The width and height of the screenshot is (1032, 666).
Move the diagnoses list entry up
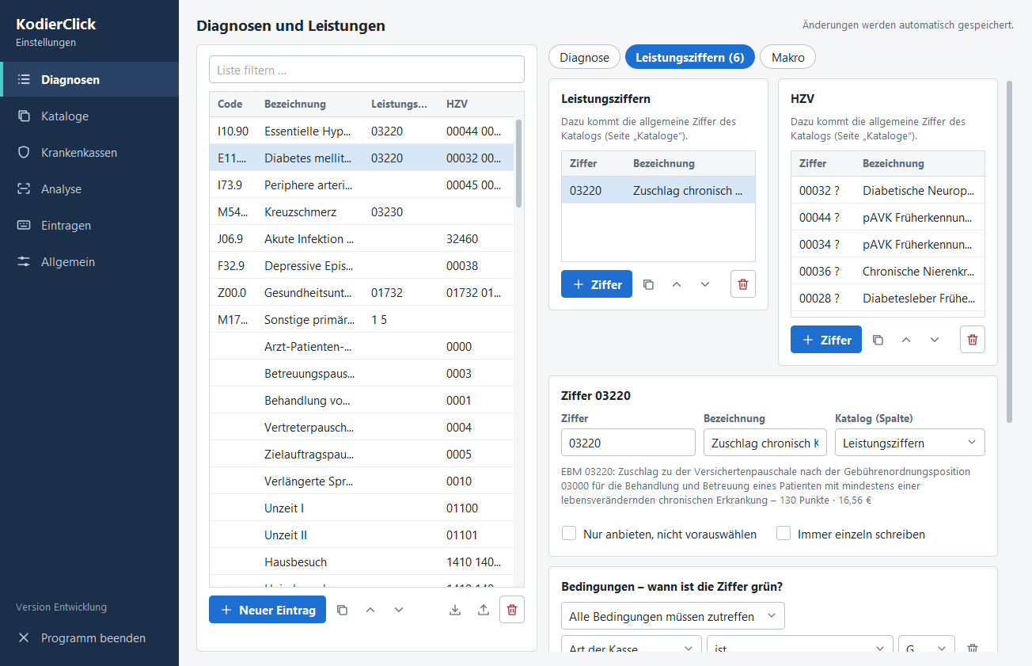[x=370, y=610]
